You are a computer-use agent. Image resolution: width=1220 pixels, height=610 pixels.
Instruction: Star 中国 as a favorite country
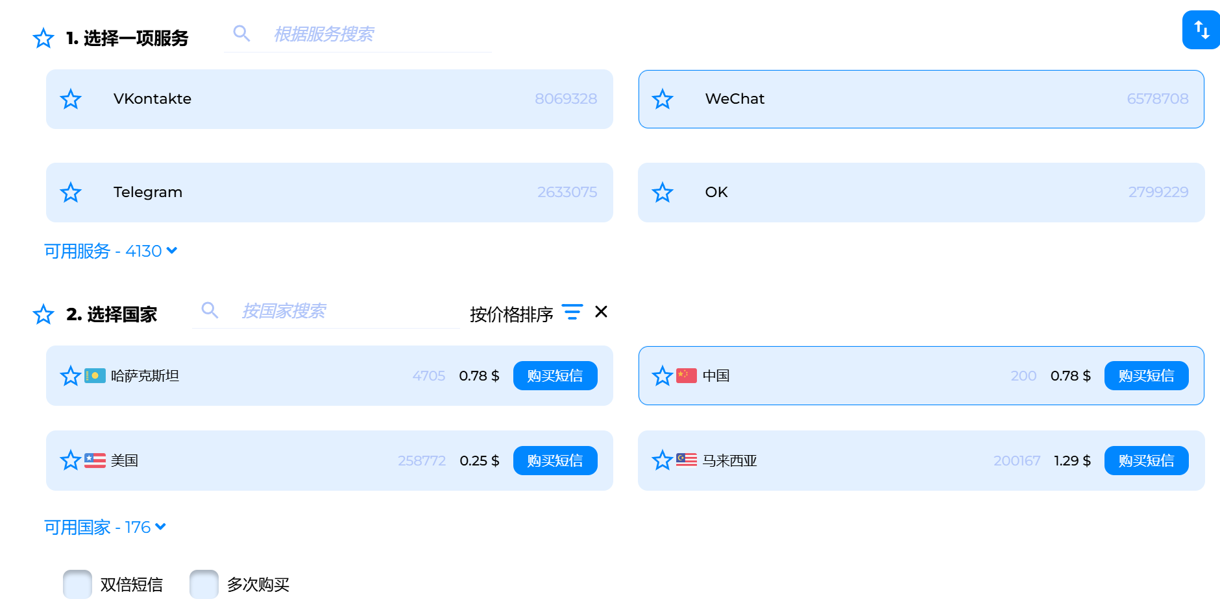(x=663, y=376)
